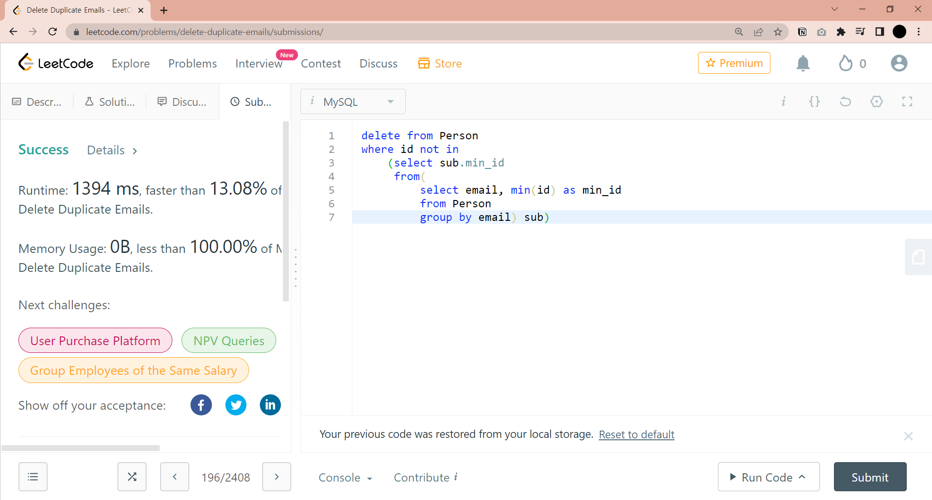
Task: Reset code to default arrow icon
Action: click(x=846, y=101)
